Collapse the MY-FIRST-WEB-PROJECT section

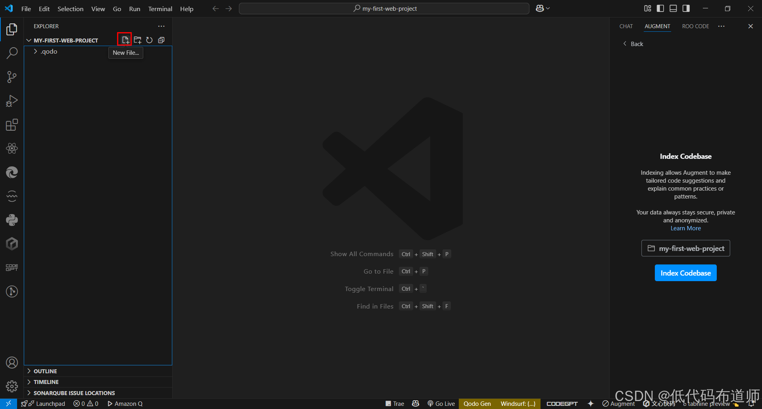pos(66,41)
